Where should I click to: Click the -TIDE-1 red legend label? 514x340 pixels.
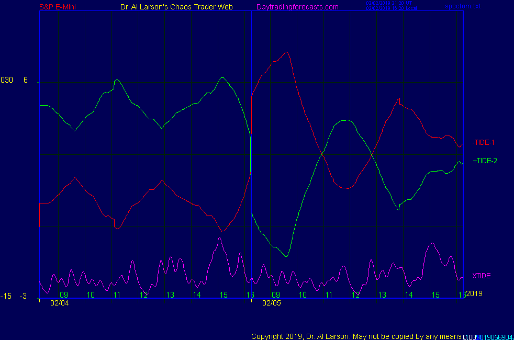click(484, 142)
